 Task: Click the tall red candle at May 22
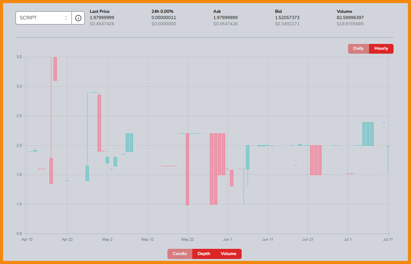click(187, 169)
